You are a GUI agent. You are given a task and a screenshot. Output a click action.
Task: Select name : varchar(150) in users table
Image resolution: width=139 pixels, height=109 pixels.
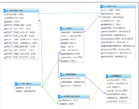click(x=71, y=36)
